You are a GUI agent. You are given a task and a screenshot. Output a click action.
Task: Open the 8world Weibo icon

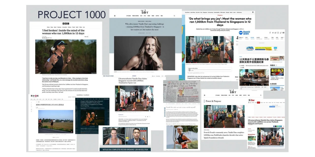[x=275, y=33]
